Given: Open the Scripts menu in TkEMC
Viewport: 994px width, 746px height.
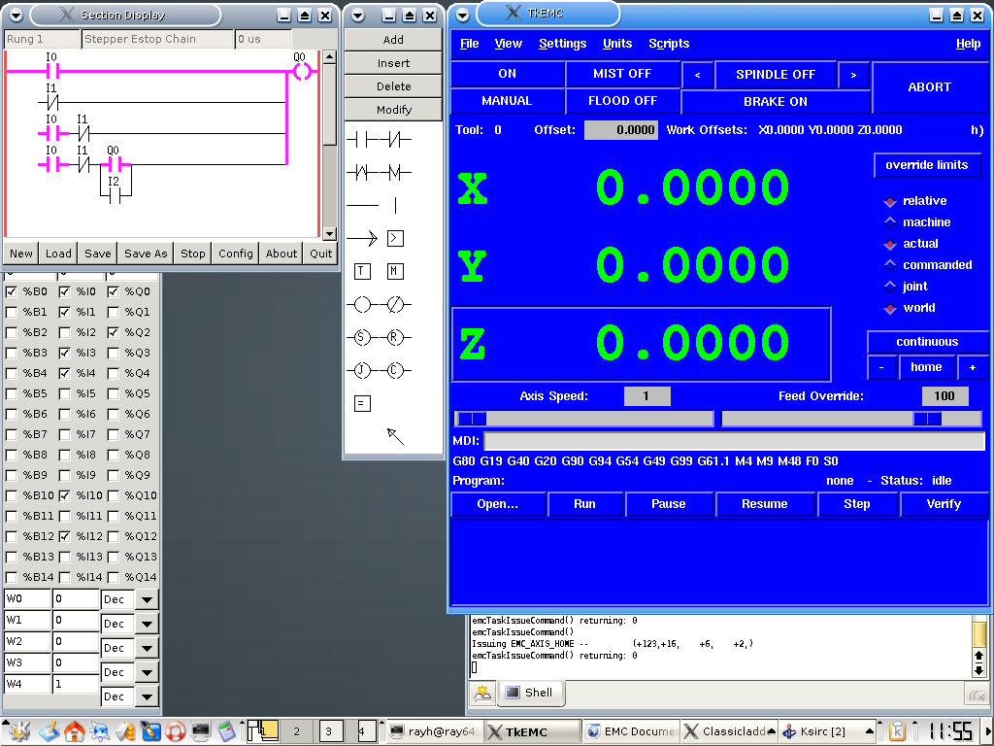Looking at the screenshot, I should [x=669, y=44].
